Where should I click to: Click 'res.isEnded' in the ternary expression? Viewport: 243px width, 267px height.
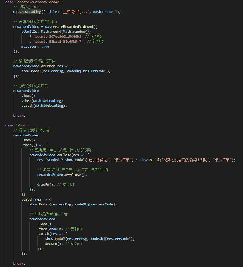48,160
